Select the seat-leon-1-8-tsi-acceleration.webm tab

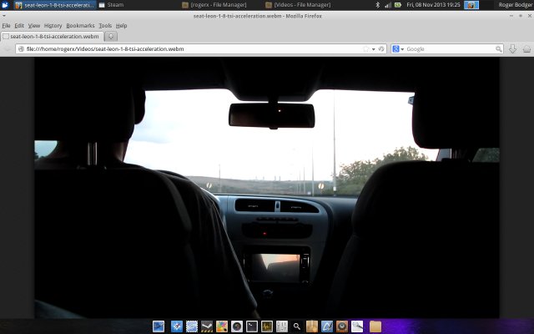point(52,36)
